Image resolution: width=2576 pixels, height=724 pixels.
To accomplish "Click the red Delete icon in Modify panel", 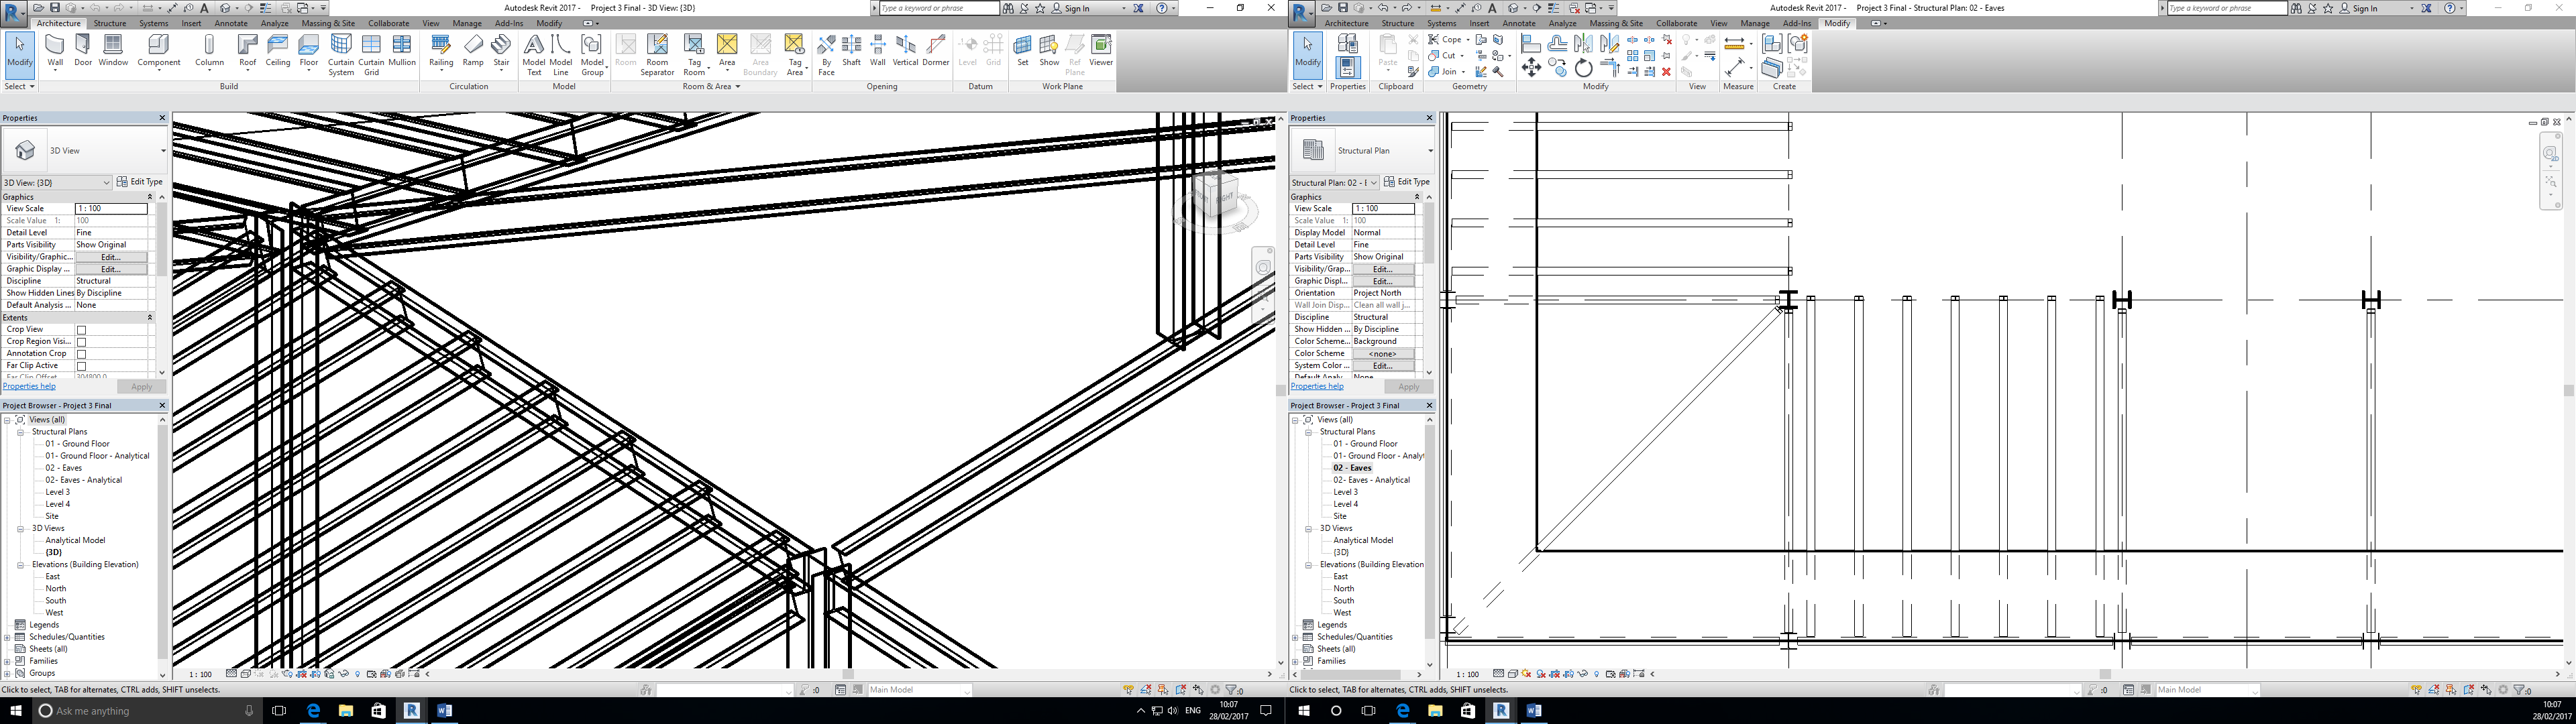I will click(1666, 72).
